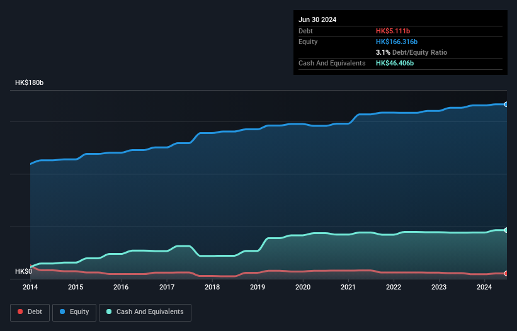Click the 2024 x-axis label

point(484,287)
